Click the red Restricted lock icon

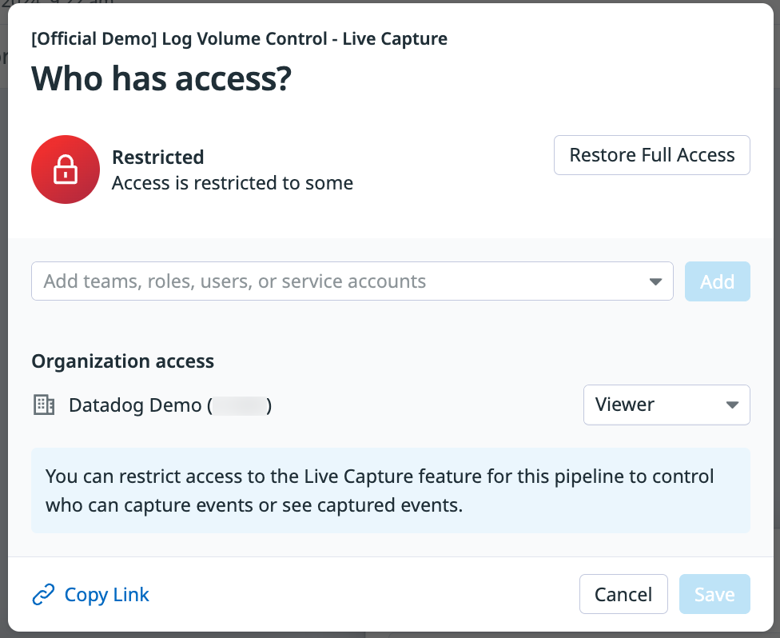(65, 169)
